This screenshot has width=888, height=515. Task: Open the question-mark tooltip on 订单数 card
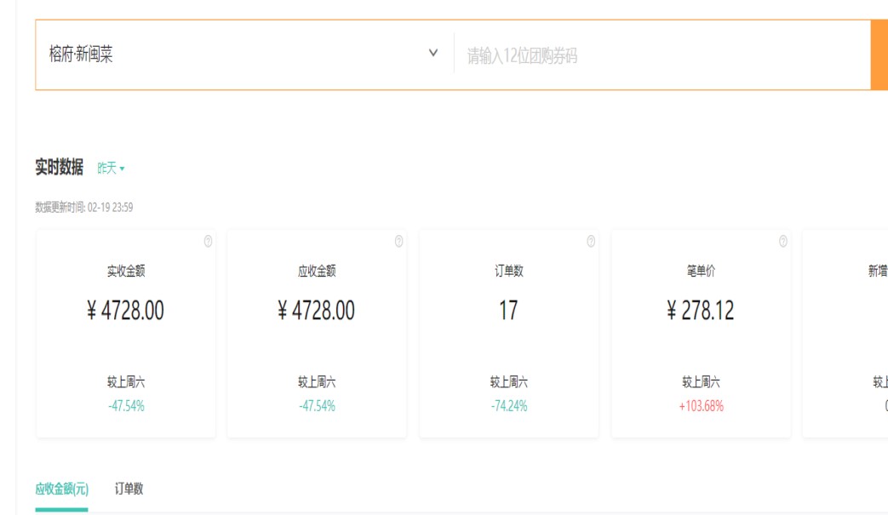coord(591,242)
